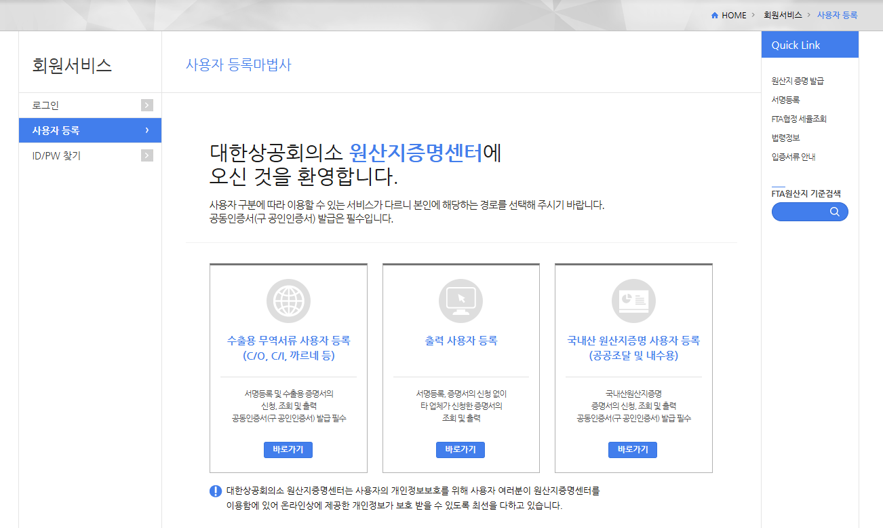The width and height of the screenshot is (883, 528).
Task: Go to HOME via breadcrumb link
Action: (x=734, y=15)
